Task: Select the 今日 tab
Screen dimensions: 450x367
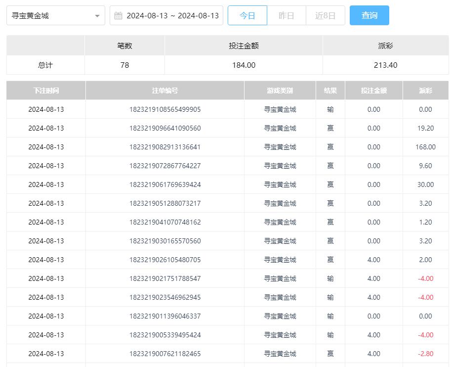Action: pyautogui.click(x=247, y=16)
